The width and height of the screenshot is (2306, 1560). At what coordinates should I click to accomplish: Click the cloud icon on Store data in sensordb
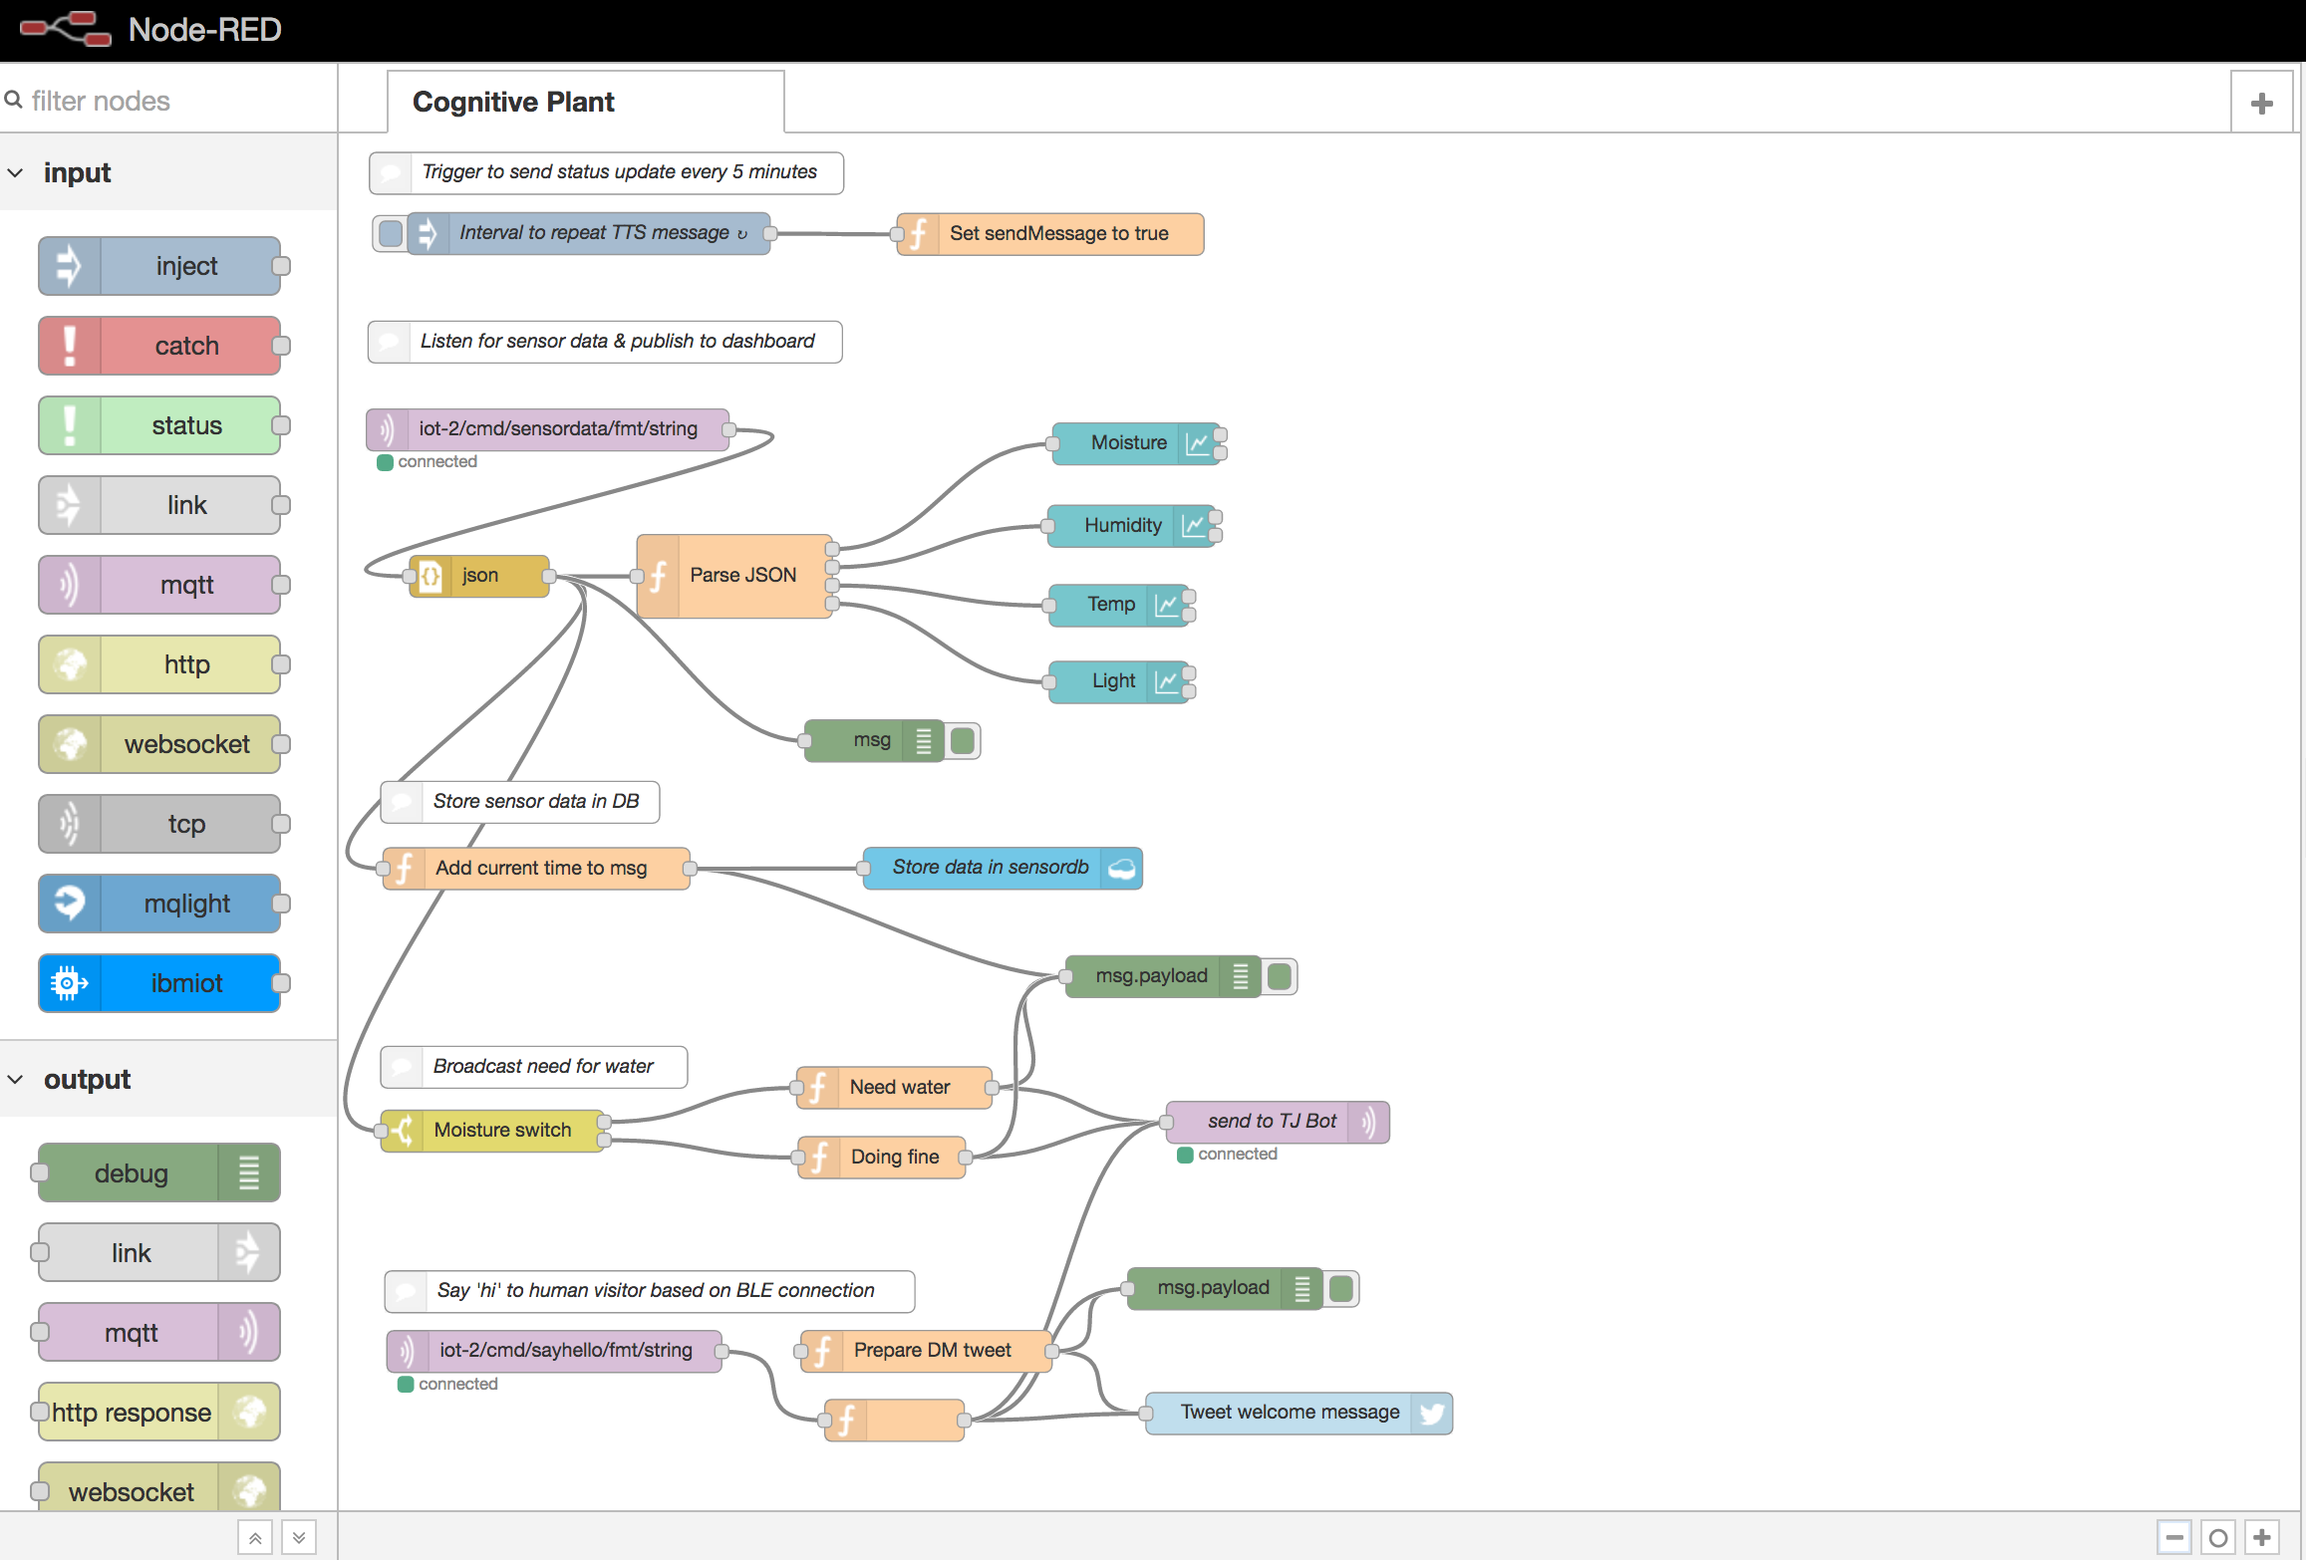pyautogui.click(x=1122, y=868)
